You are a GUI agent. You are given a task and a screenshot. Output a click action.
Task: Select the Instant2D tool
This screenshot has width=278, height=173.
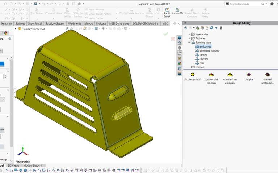click(x=177, y=11)
